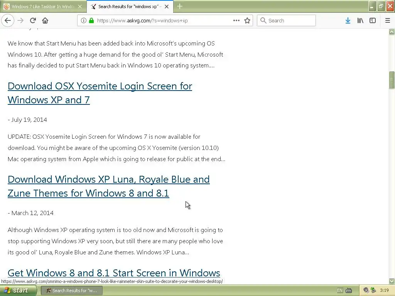Close the Search Results tab
The height and width of the screenshot is (296, 395).
167,7
